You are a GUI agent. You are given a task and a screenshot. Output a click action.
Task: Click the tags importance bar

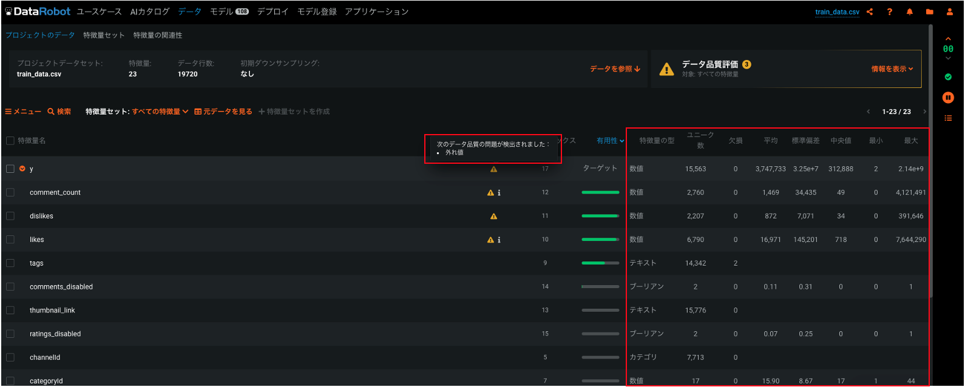pyautogui.click(x=600, y=263)
